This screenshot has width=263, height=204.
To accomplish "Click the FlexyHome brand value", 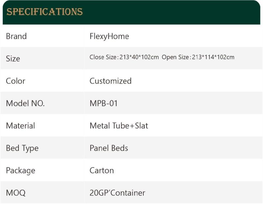I will click(109, 37).
